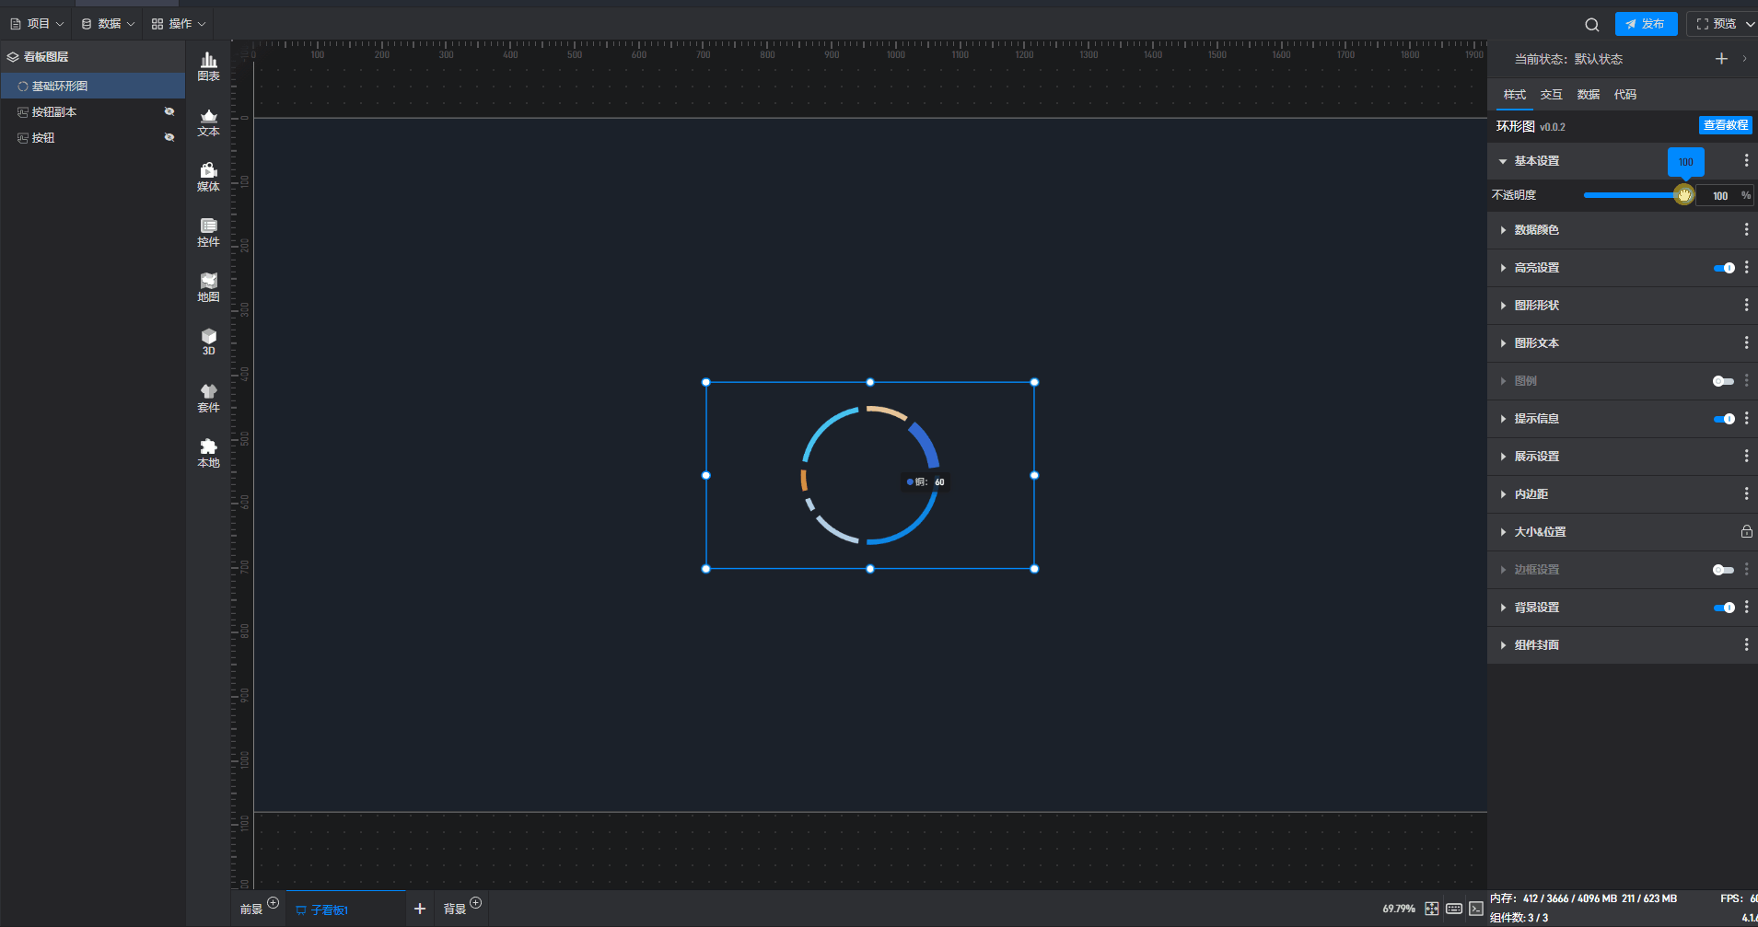Select the 基础环形图 layer item
Screen dimensions: 1758x927
pyautogui.click(x=60, y=86)
